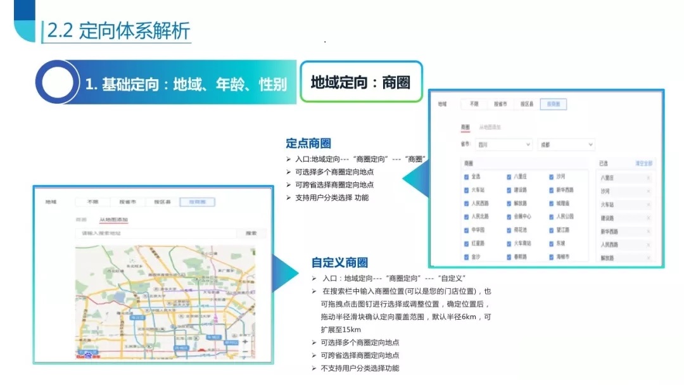This screenshot has height=385, width=684.
Task: Open the 成都 city dropdown
Action: click(x=566, y=145)
